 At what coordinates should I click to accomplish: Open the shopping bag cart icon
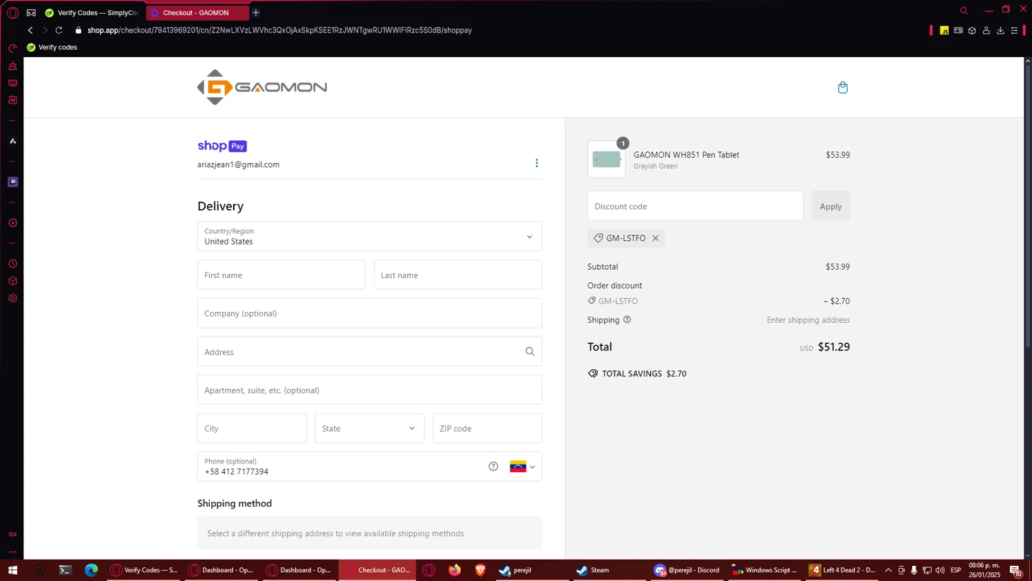pyautogui.click(x=843, y=87)
